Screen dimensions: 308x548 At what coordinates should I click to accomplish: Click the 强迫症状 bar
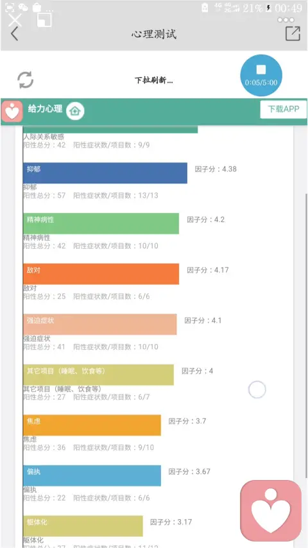coord(99,324)
